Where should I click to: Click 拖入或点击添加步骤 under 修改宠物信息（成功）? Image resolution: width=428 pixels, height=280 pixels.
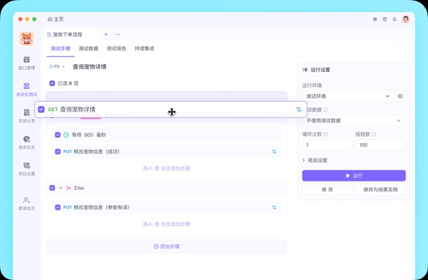click(x=166, y=168)
